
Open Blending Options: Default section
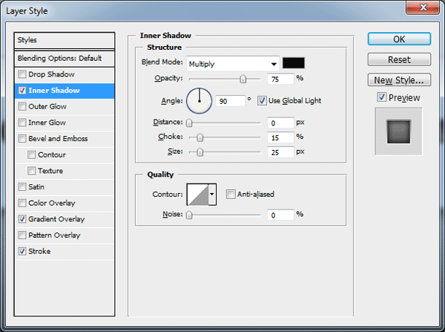coord(65,59)
